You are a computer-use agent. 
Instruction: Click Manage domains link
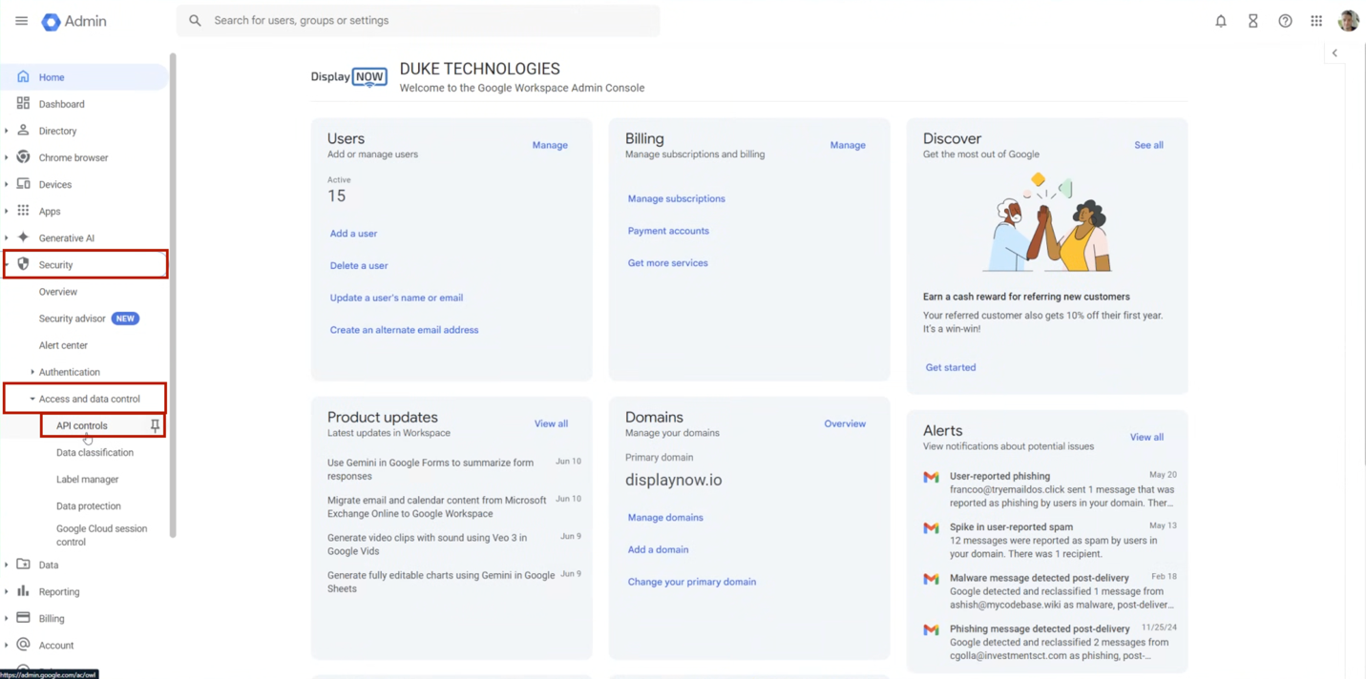pos(665,518)
